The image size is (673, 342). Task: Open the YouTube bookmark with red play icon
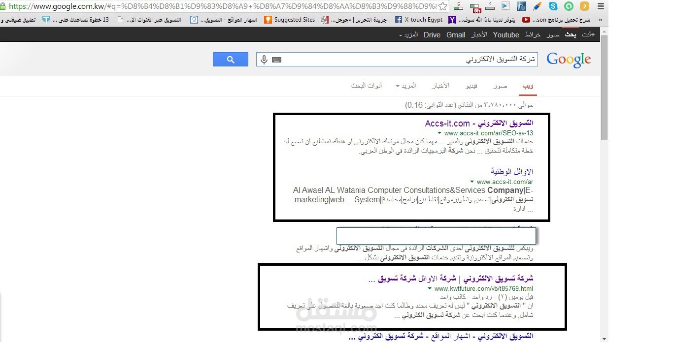coord(556,20)
